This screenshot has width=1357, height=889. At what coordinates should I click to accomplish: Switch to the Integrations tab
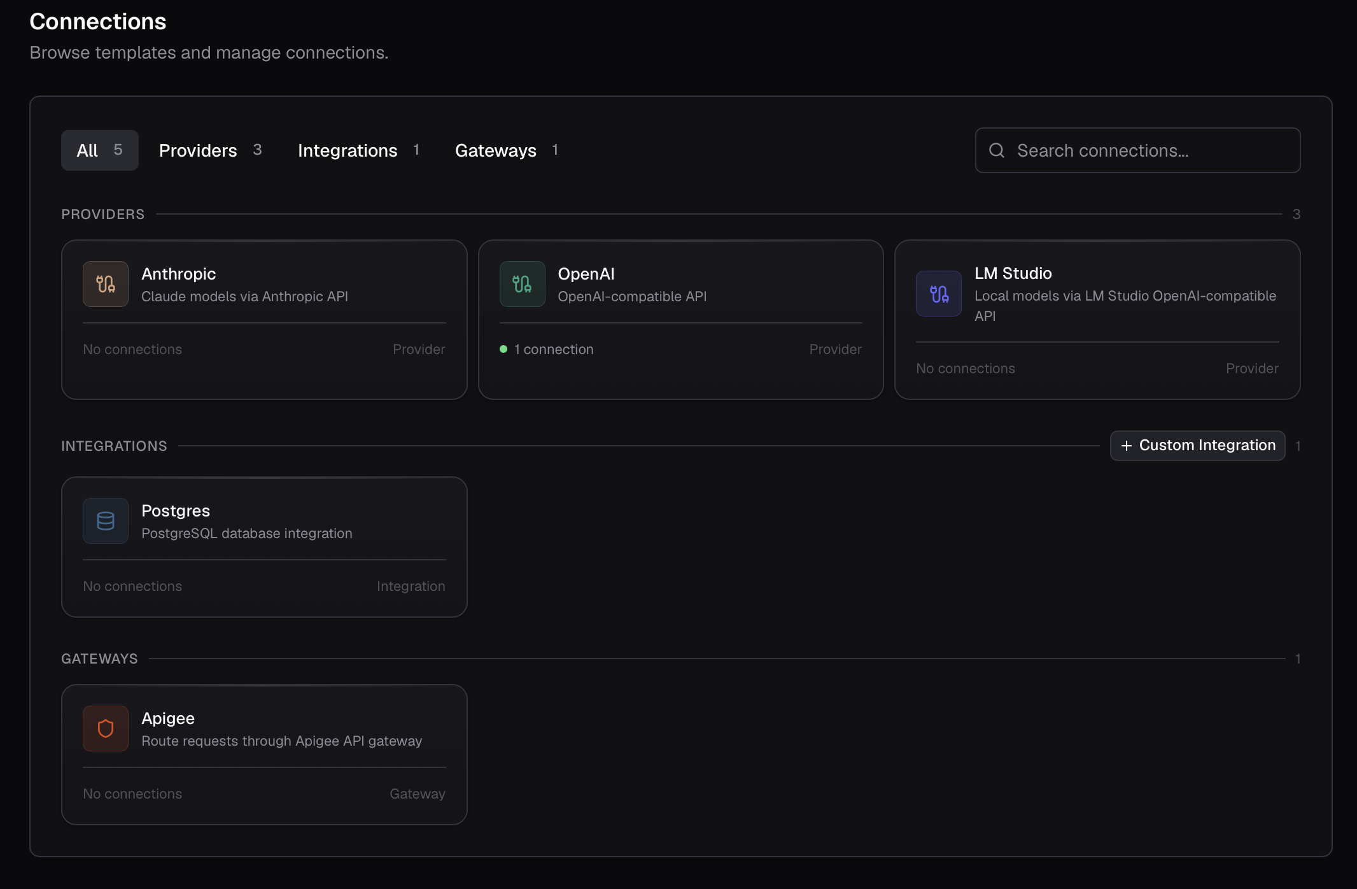tap(359, 150)
